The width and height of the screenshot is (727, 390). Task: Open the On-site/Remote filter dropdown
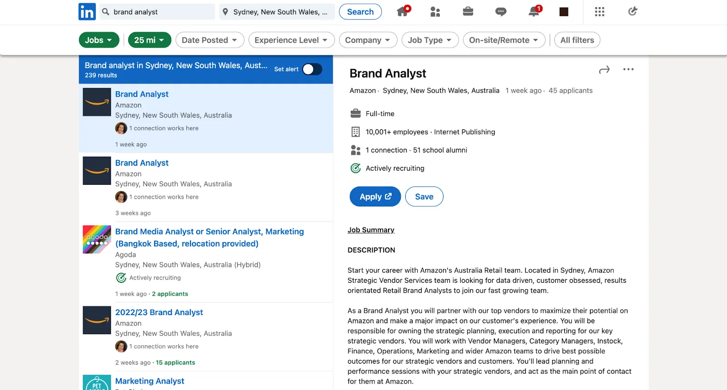tap(503, 40)
